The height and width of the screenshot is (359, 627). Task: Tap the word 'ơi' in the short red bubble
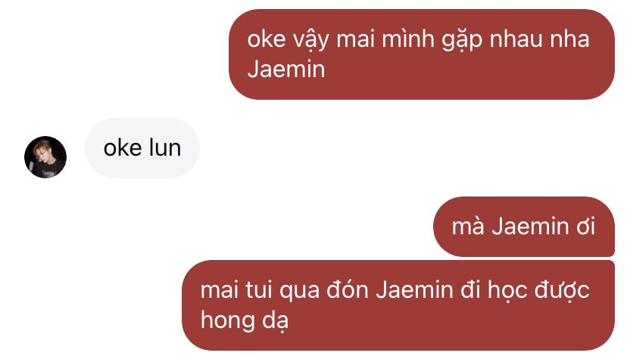coord(586,226)
